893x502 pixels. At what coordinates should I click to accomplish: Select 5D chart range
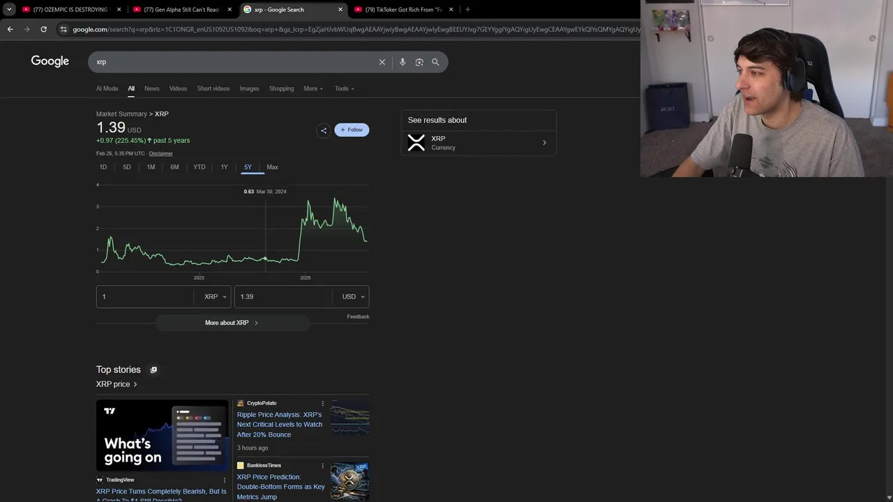(127, 167)
